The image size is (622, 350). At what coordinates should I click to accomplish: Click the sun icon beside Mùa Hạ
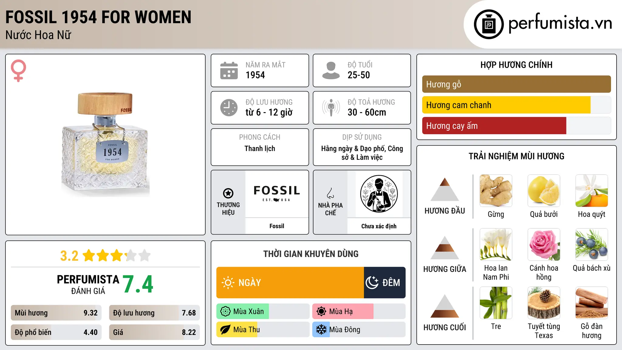[x=321, y=311]
